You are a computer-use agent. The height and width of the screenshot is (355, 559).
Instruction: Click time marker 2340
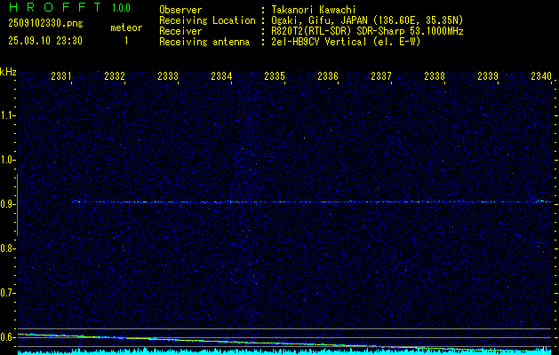point(541,75)
